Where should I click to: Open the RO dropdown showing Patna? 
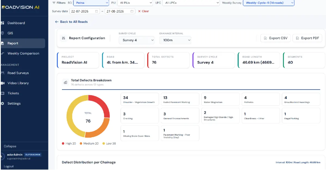(x=92, y=3)
